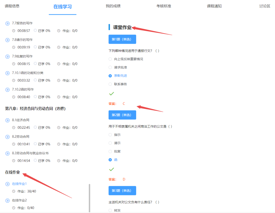Click the 作业: 38/40 score text
The width and height of the screenshot is (275, 213).
pos(27,191)
